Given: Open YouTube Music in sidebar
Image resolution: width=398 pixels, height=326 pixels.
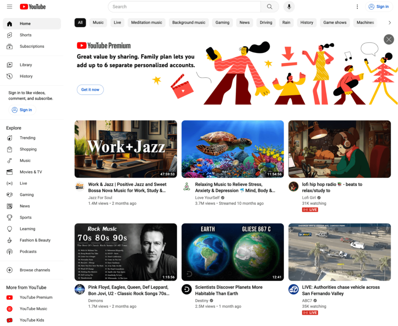Looking at the screenshot, I should pos(32,309).
